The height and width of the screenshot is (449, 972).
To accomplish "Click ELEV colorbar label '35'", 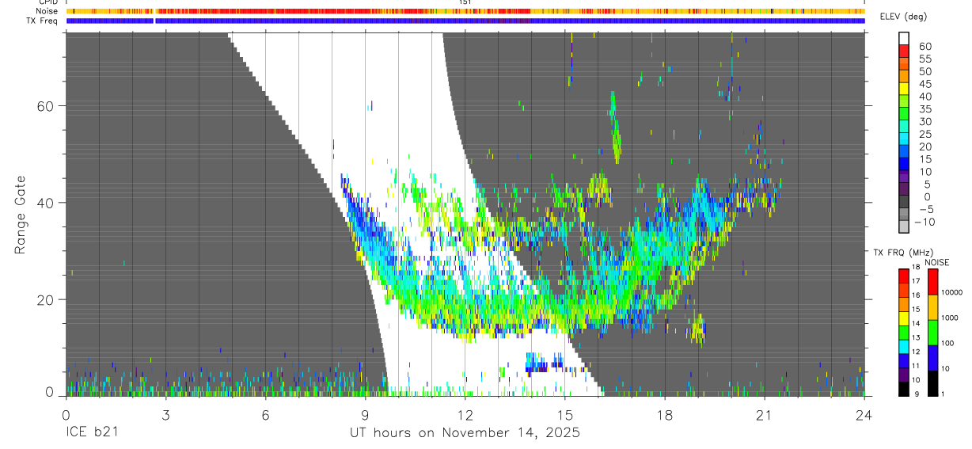I will (x=924, y=108).
